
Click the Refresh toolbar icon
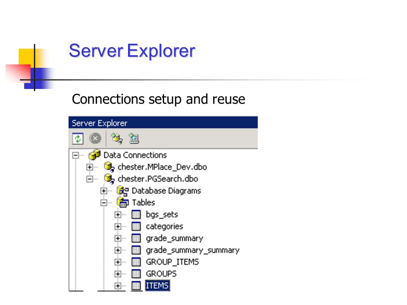click(78, 139)
